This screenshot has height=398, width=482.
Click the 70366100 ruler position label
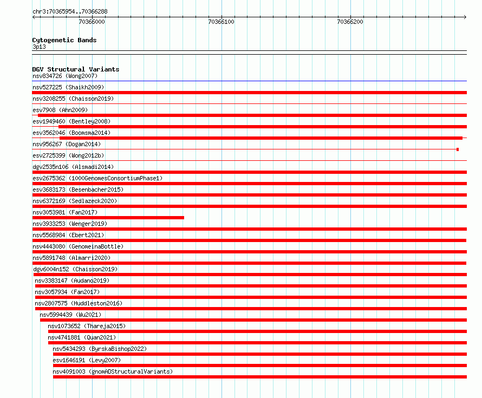pos(221,22)
